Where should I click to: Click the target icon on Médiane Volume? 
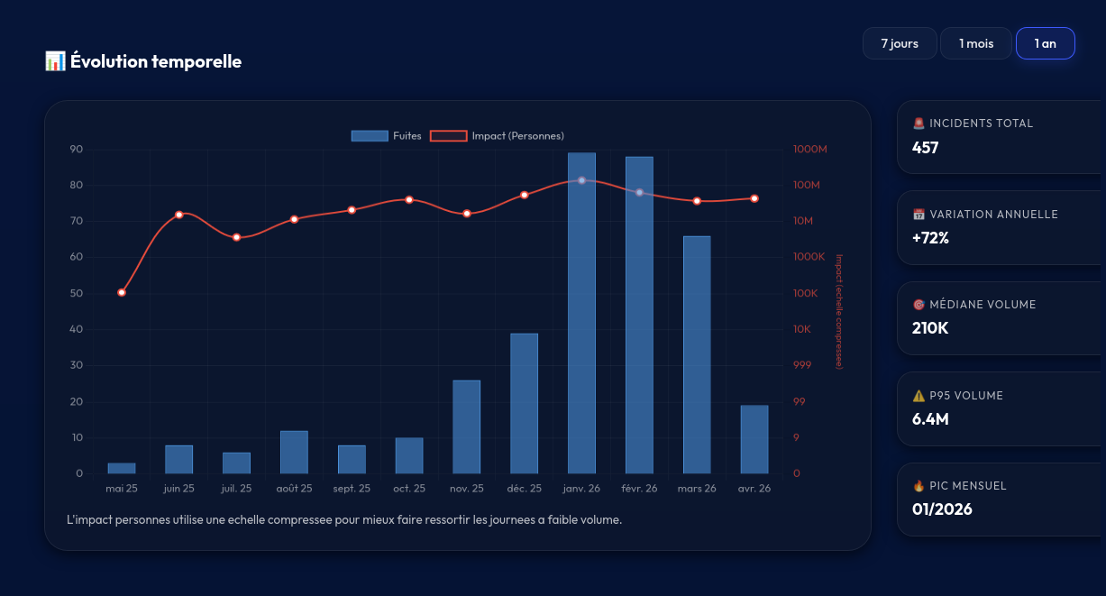[919, 305]
